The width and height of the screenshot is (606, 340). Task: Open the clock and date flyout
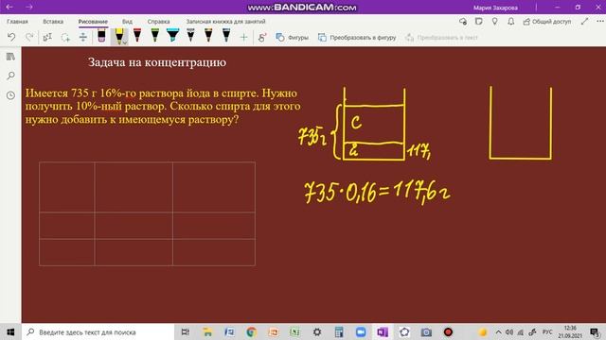point(570,331)
